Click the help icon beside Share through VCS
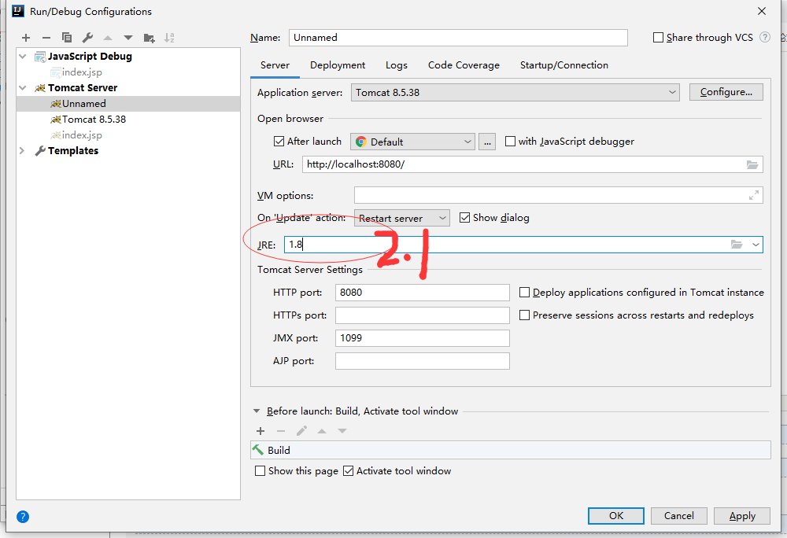787x538 pixels. click(765, 37)
